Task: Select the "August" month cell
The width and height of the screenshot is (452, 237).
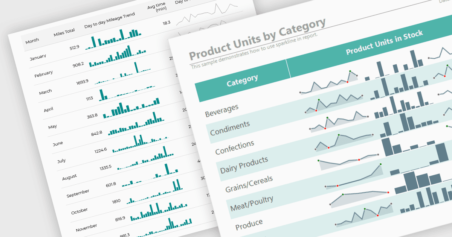Action: coord(69,177)
